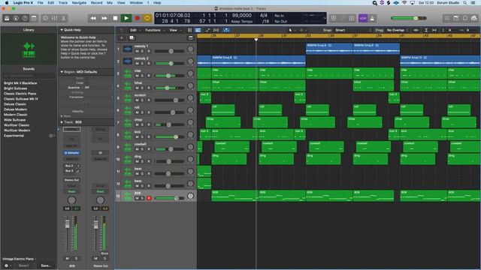Open the Note Pads button
Viewport: 481px width, 270px height.
tap(456, 18)
